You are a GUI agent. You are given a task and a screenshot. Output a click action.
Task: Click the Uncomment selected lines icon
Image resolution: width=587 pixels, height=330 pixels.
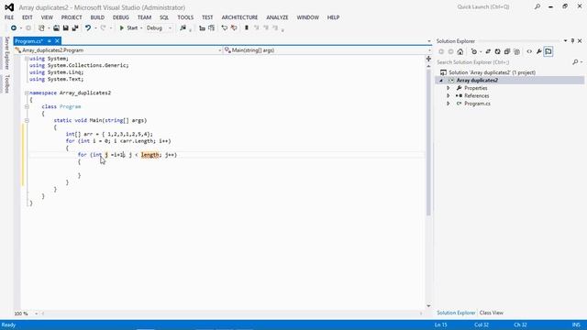(x=234, y=28)
